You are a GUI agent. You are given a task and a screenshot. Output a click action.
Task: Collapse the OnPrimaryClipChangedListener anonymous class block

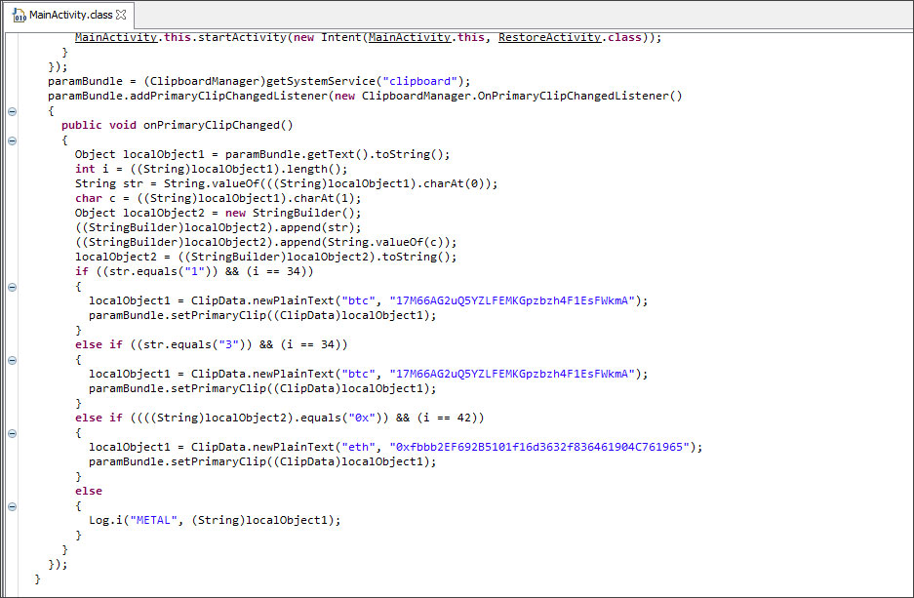12,111
